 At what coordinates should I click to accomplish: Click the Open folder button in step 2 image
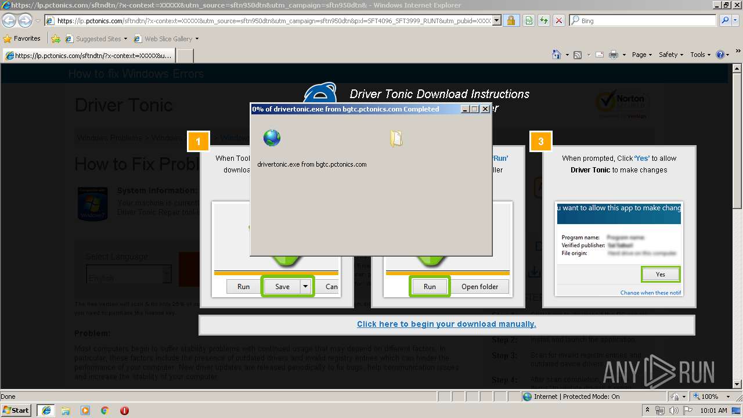480,287
